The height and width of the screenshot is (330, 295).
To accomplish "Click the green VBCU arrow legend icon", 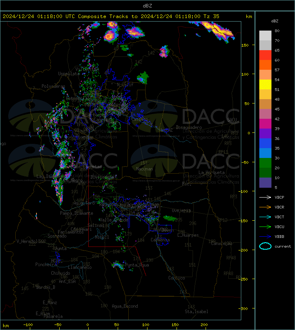I will [265, 227].
